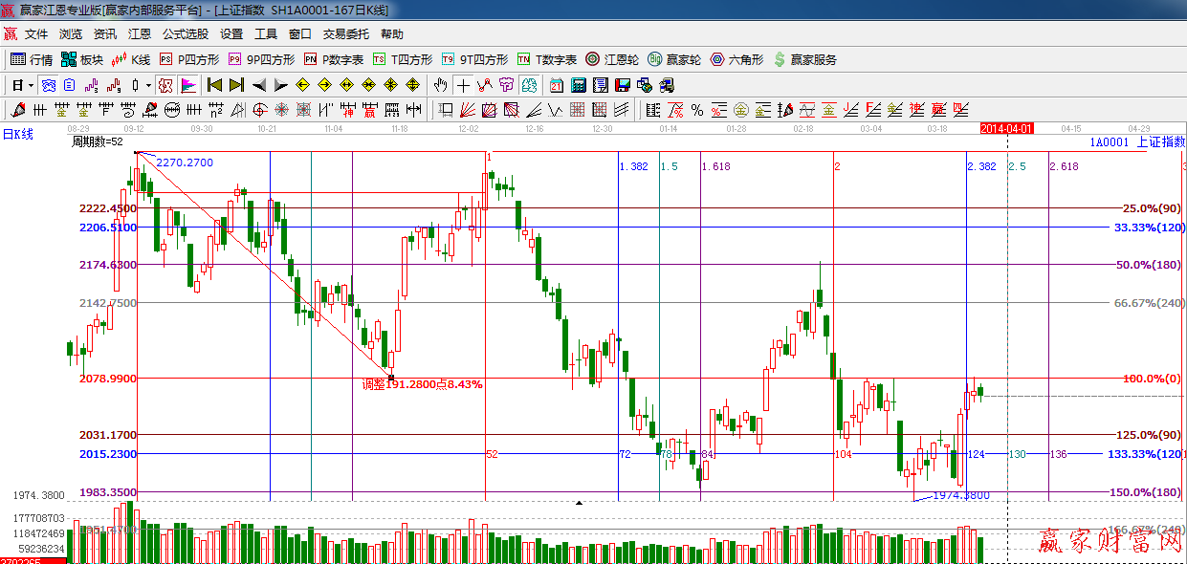
Task: Open the 板块 sector view
Action: (82, 59)
